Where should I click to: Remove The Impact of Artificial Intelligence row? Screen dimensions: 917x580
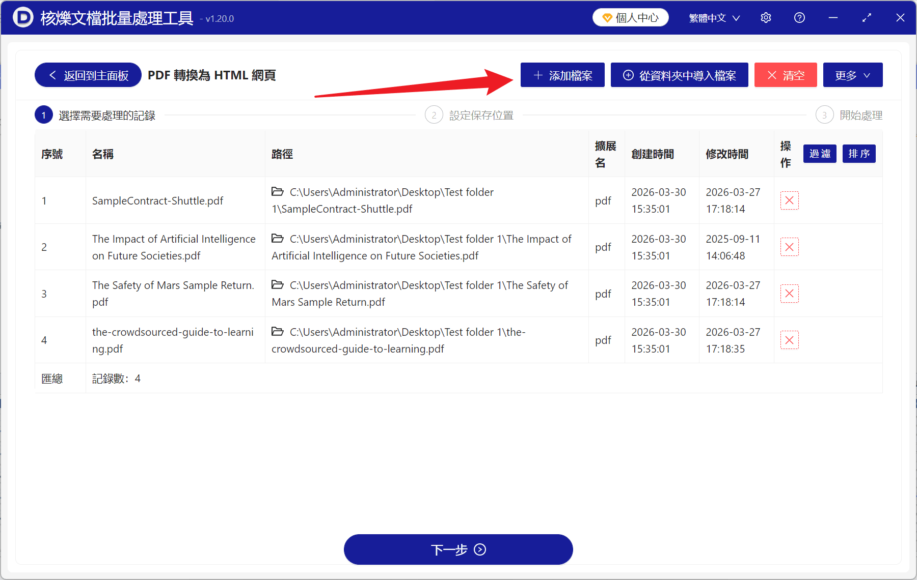pyautogui.click(x=789, y=247)
